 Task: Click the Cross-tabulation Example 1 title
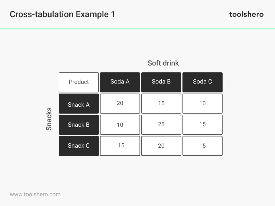click(62, 14)
